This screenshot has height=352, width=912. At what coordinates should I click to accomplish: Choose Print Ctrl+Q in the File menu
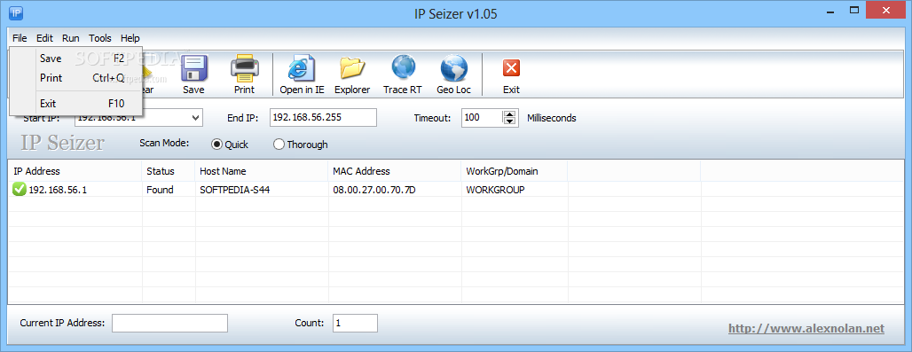(x=76, y=78)
